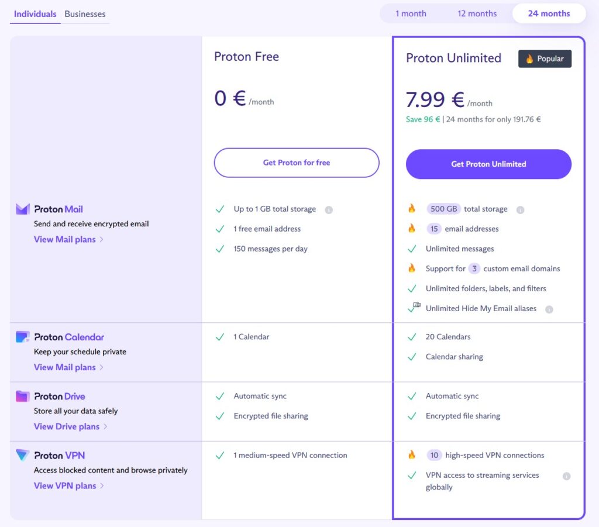This screenshot has width=599, height=527.
Task: Switch to the Individuals tab
Action: [x=35, y=14]
